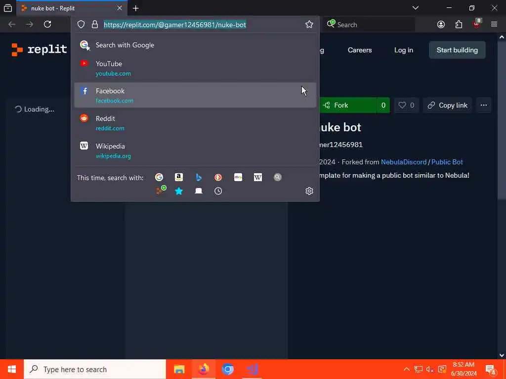Search this time with eBay icon
Viewport: 506px width, 379px height.
click(x=238, y=177)
